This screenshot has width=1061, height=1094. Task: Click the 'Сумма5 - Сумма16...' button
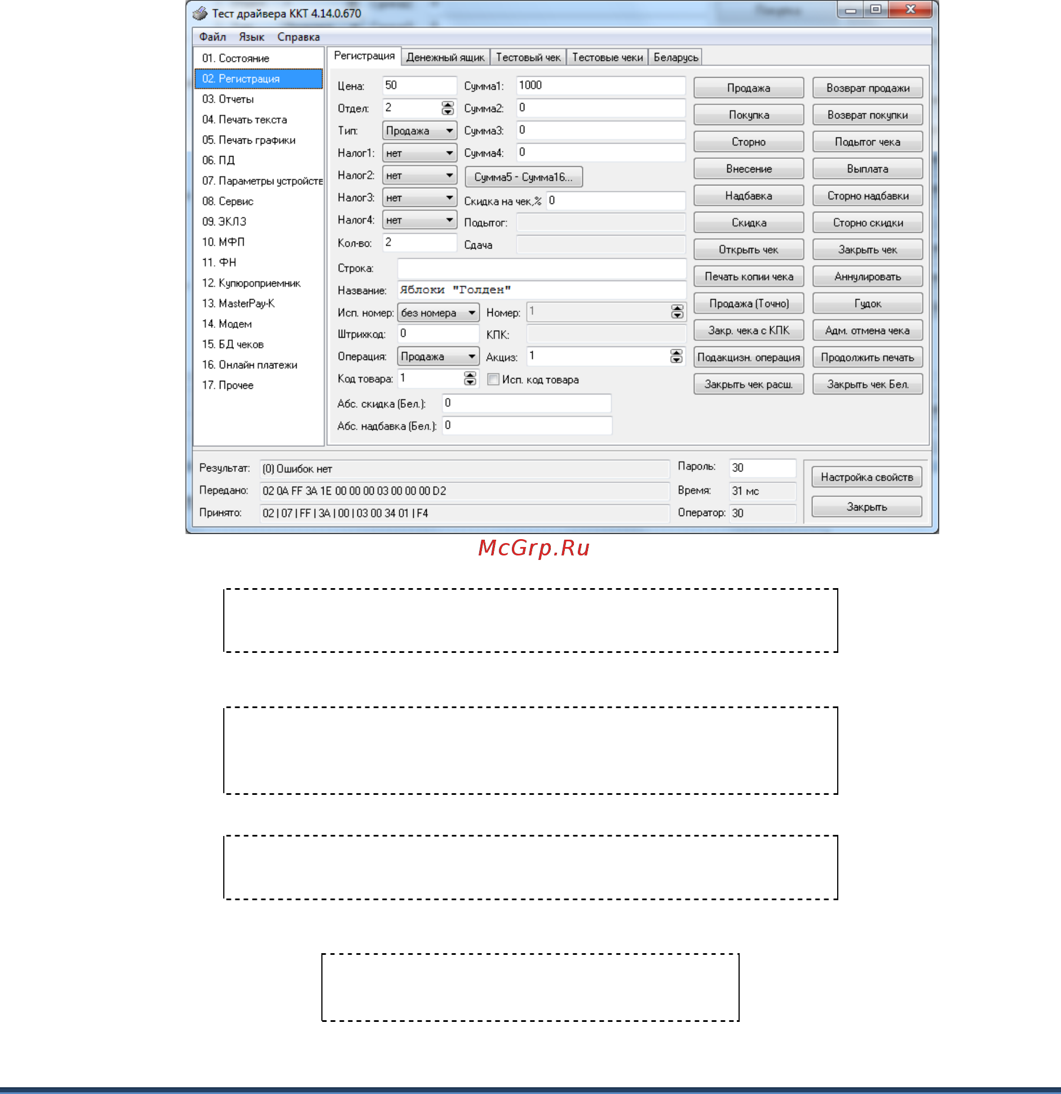[524, 177]
